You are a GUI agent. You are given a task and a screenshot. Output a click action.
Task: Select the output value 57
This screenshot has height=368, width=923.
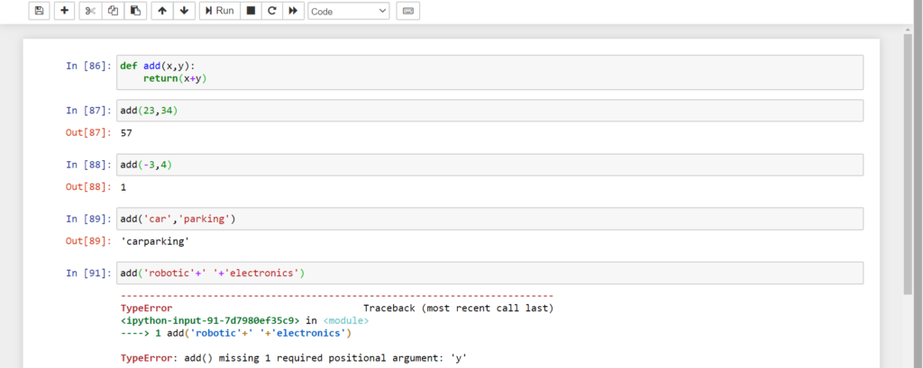click(x=126, y=133)
